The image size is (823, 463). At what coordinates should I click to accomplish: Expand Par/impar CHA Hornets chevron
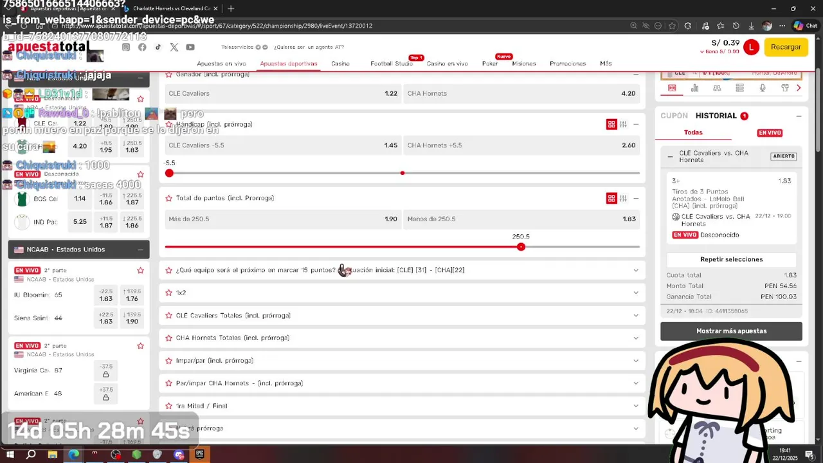click(x=636, y=383)
